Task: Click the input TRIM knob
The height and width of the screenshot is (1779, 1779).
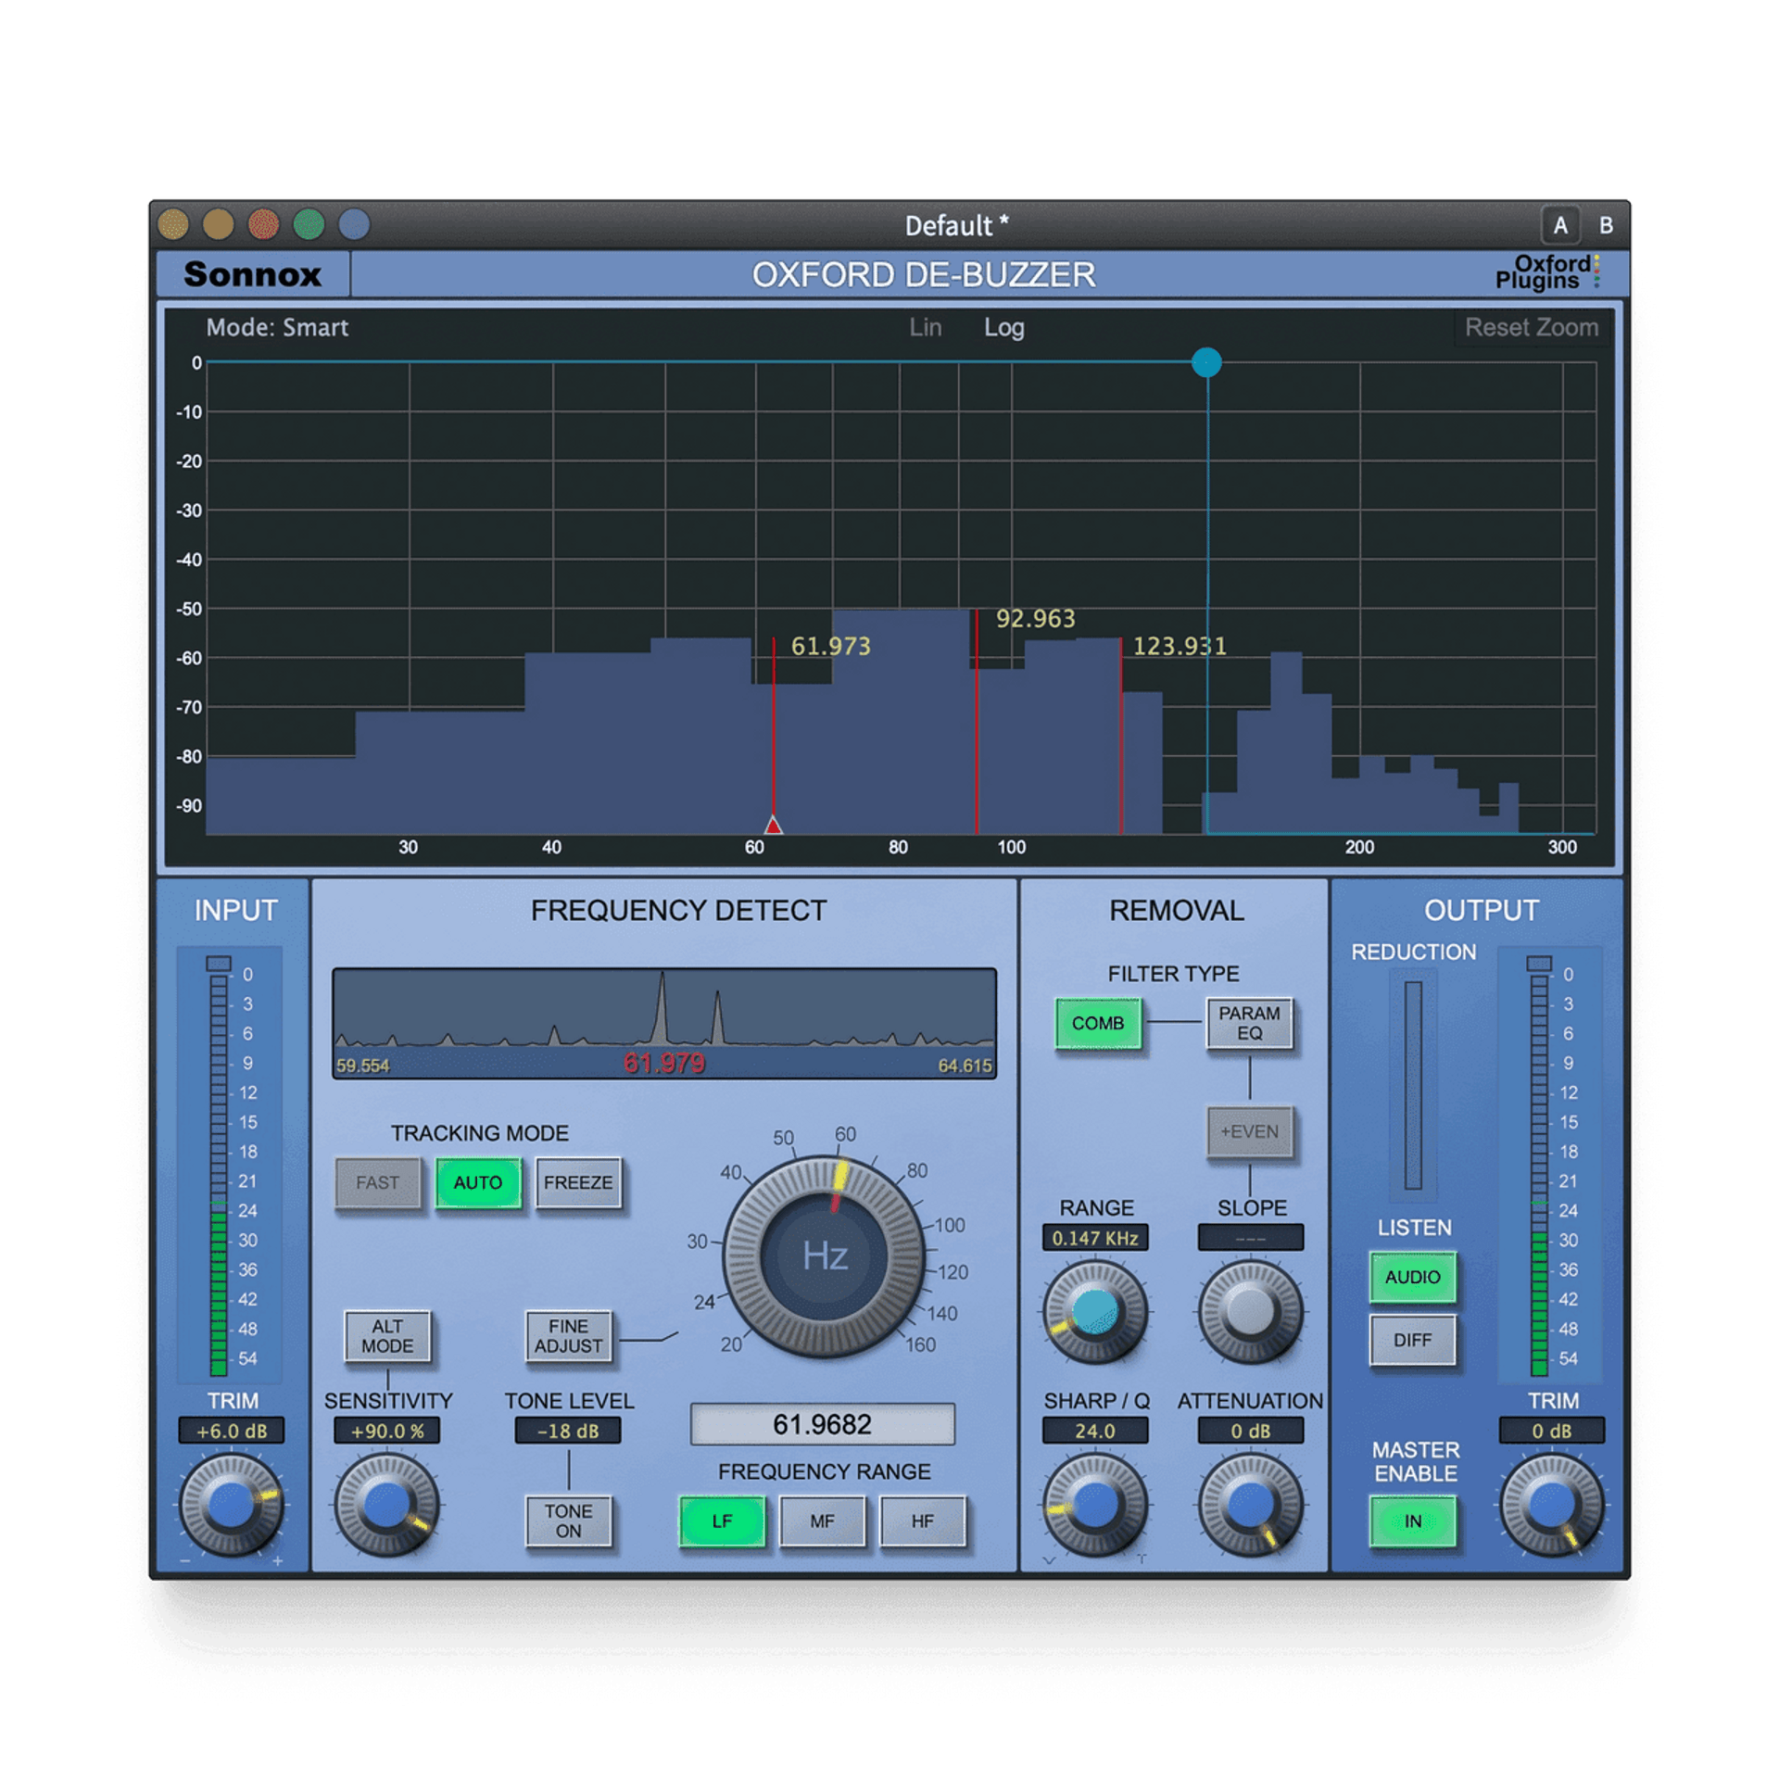Action: tap(231, 1506)
